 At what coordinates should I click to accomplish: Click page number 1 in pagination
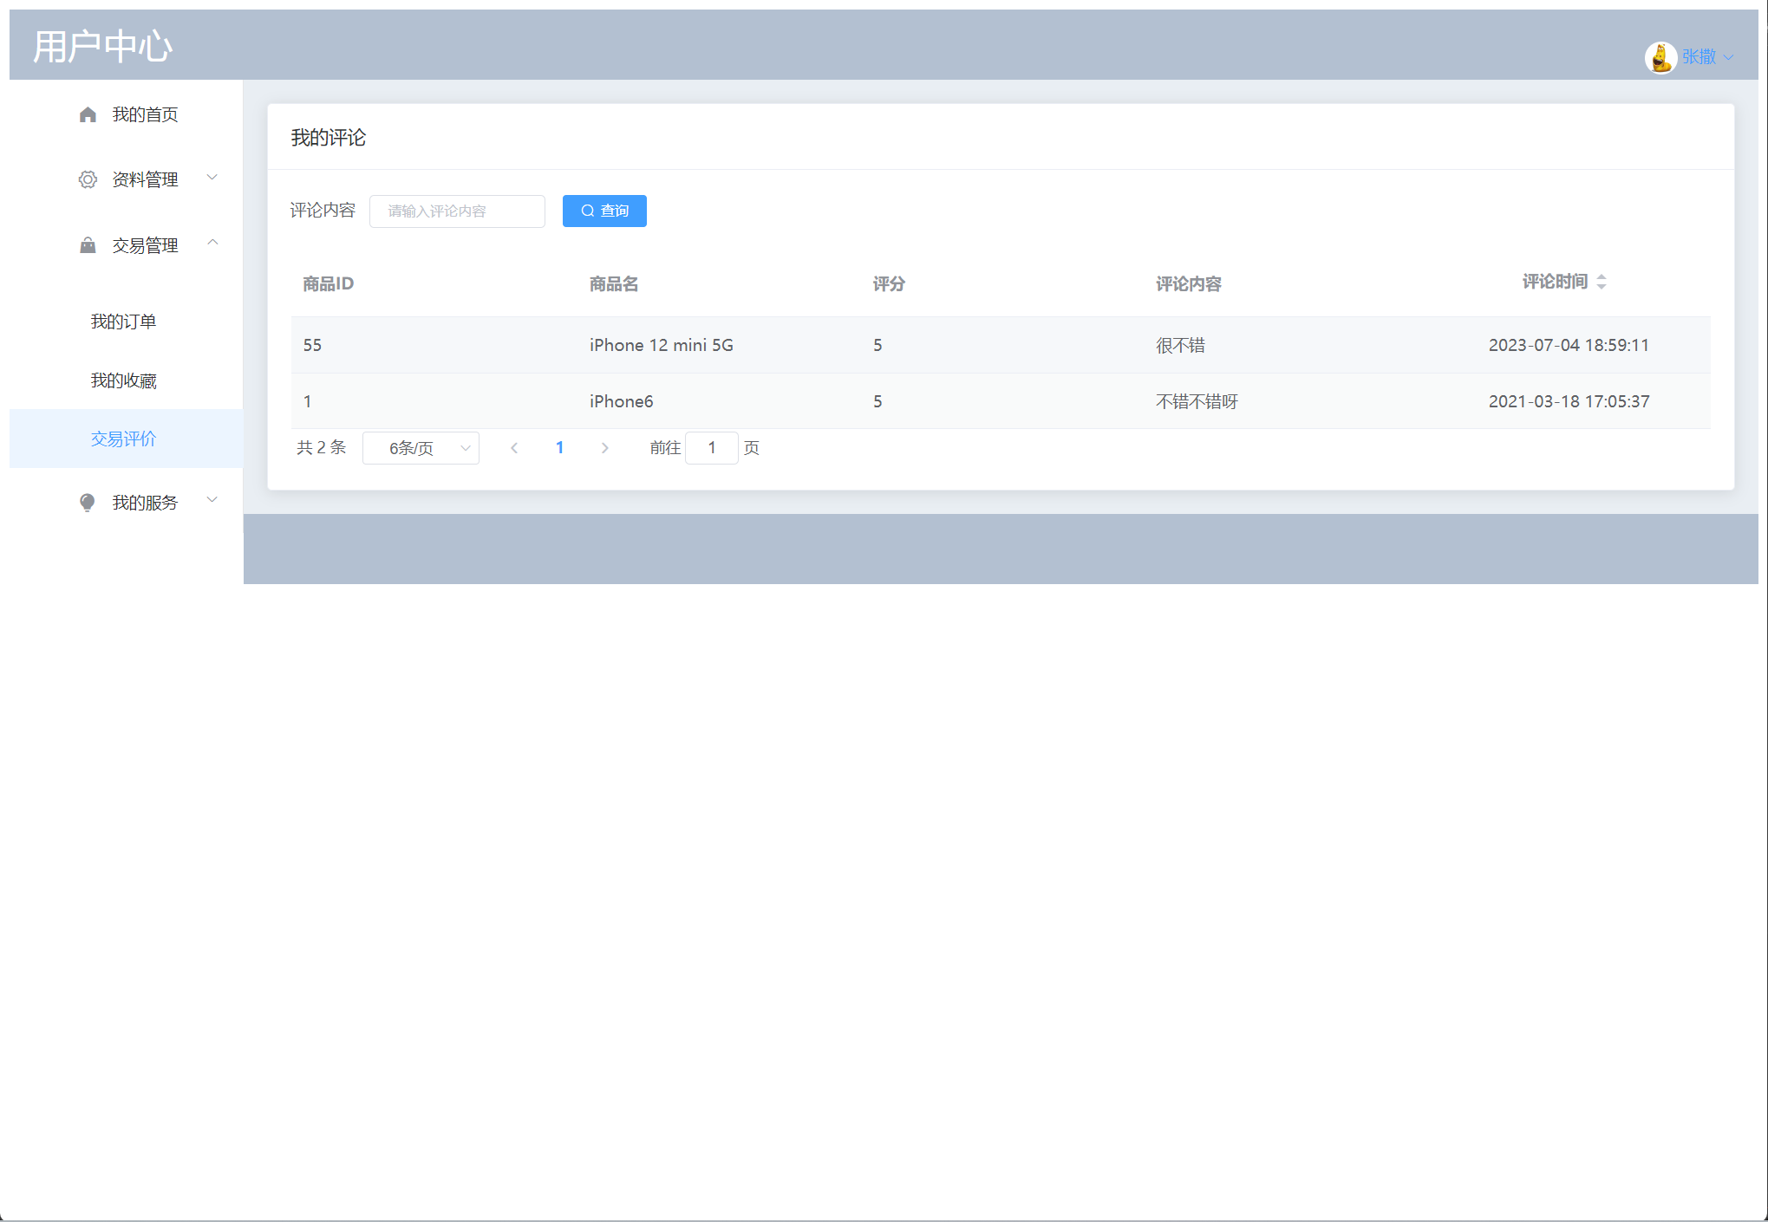(559, 448)
